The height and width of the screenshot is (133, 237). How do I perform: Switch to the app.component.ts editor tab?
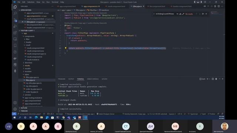click(90, 6)
